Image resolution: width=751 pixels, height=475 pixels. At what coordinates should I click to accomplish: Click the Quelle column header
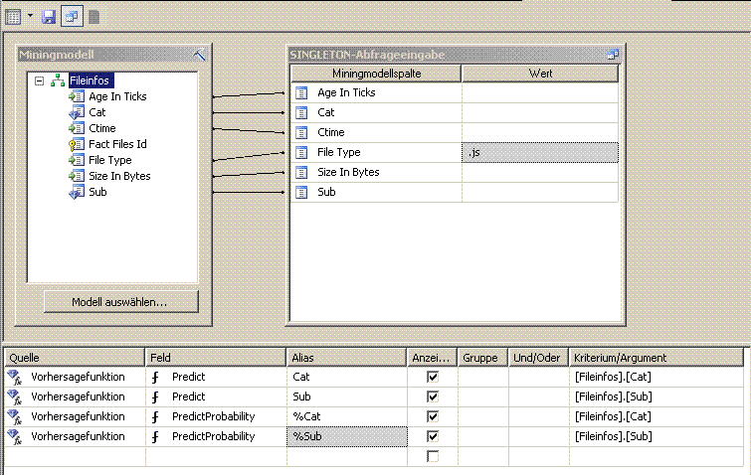(75, 358)
